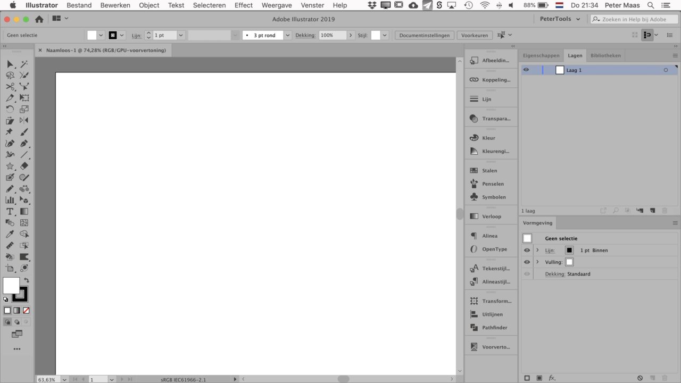
Task: Select the Eraser tool
Action: [x=24, y=166]
